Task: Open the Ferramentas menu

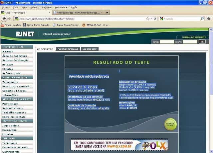Action: point(61,7)
